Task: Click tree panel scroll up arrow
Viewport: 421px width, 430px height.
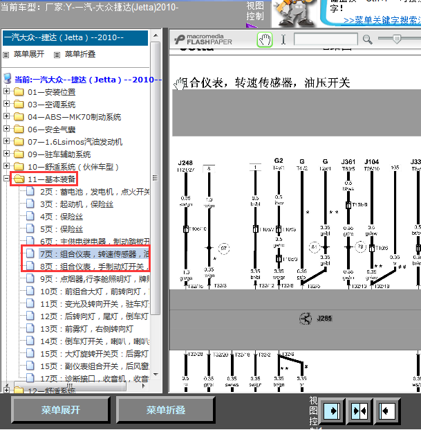Action: (x=156, y=35)
